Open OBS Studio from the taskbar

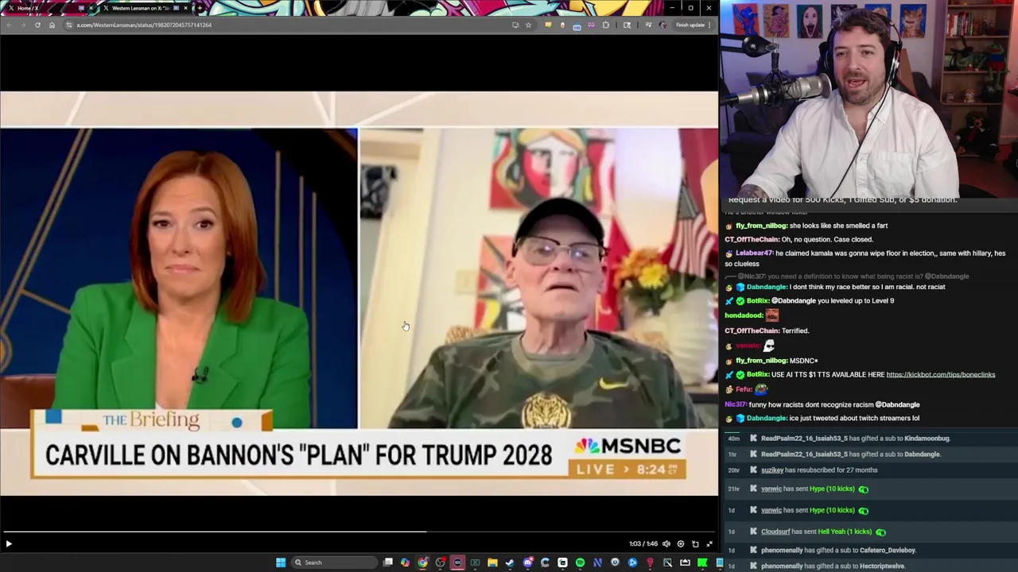tap(440, 562)
